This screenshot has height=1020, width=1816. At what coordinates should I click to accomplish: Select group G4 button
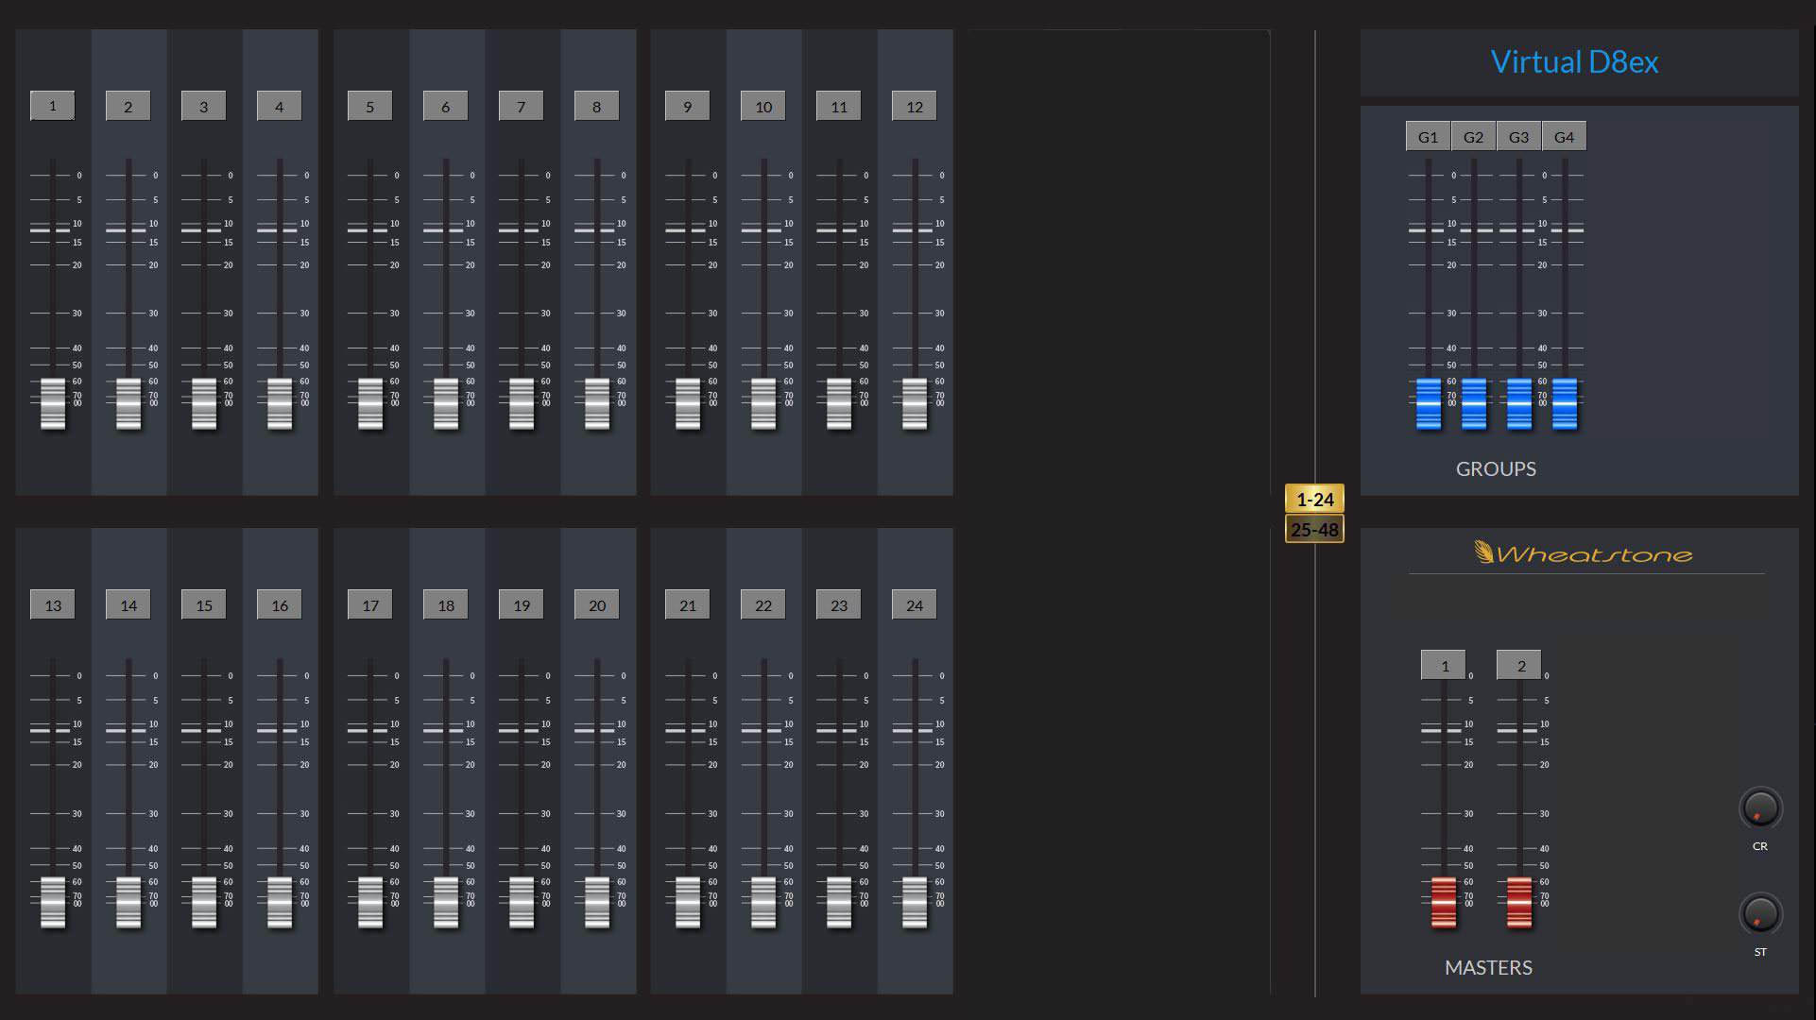(x=1564, y=136)
